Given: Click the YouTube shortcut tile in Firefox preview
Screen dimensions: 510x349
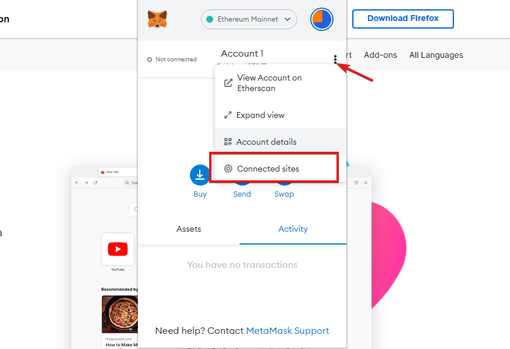Looking at the screenshot, I should click(118, 249).
